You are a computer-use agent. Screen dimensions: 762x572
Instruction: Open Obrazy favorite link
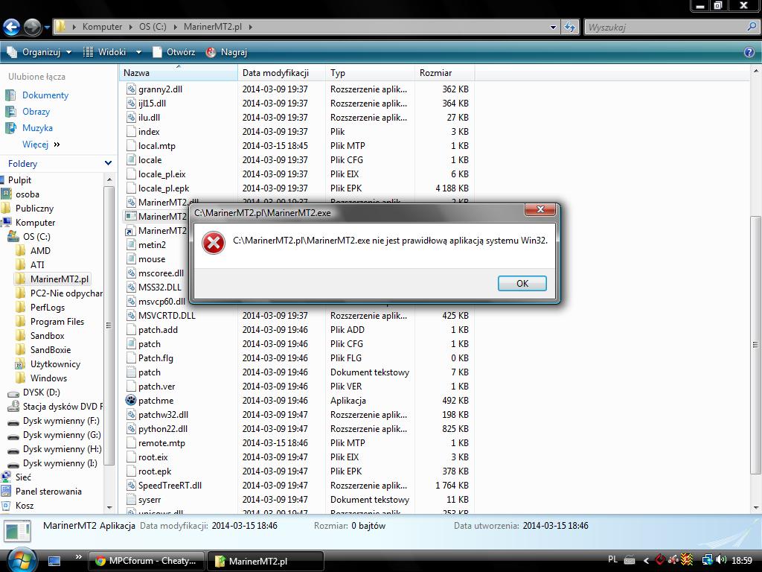point(36,112)
